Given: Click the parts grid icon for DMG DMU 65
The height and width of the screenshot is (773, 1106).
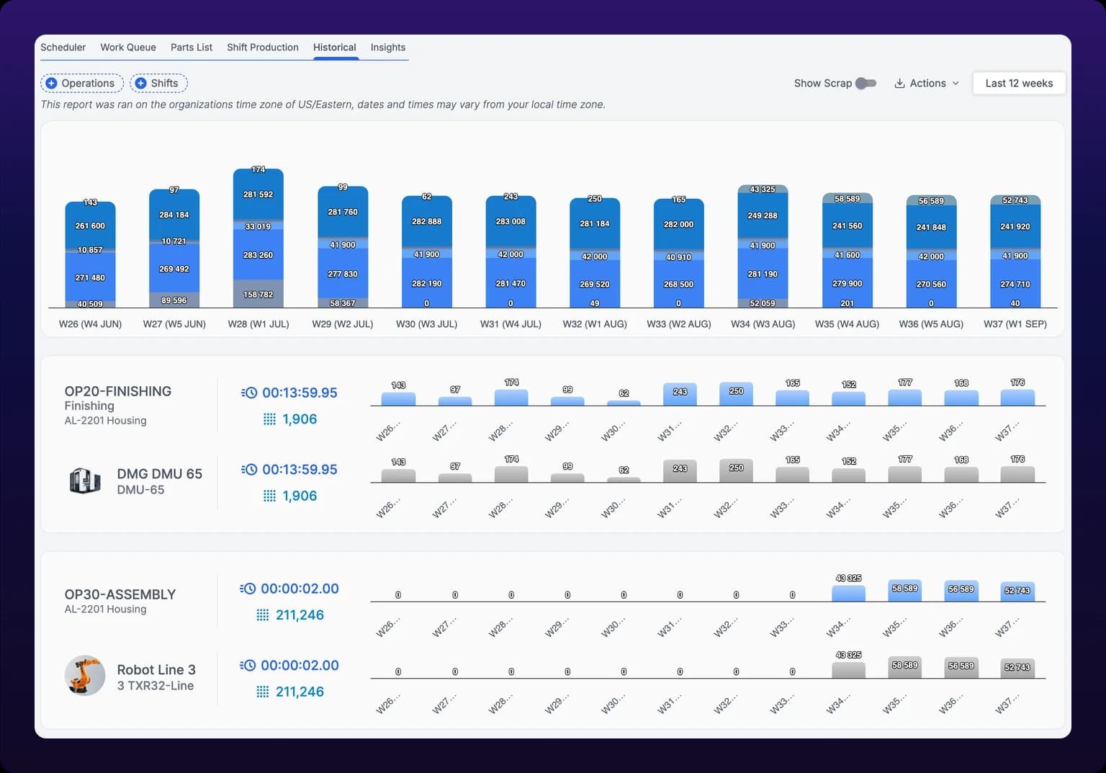Looking at the screenshot, I should [x=269, y=496].
